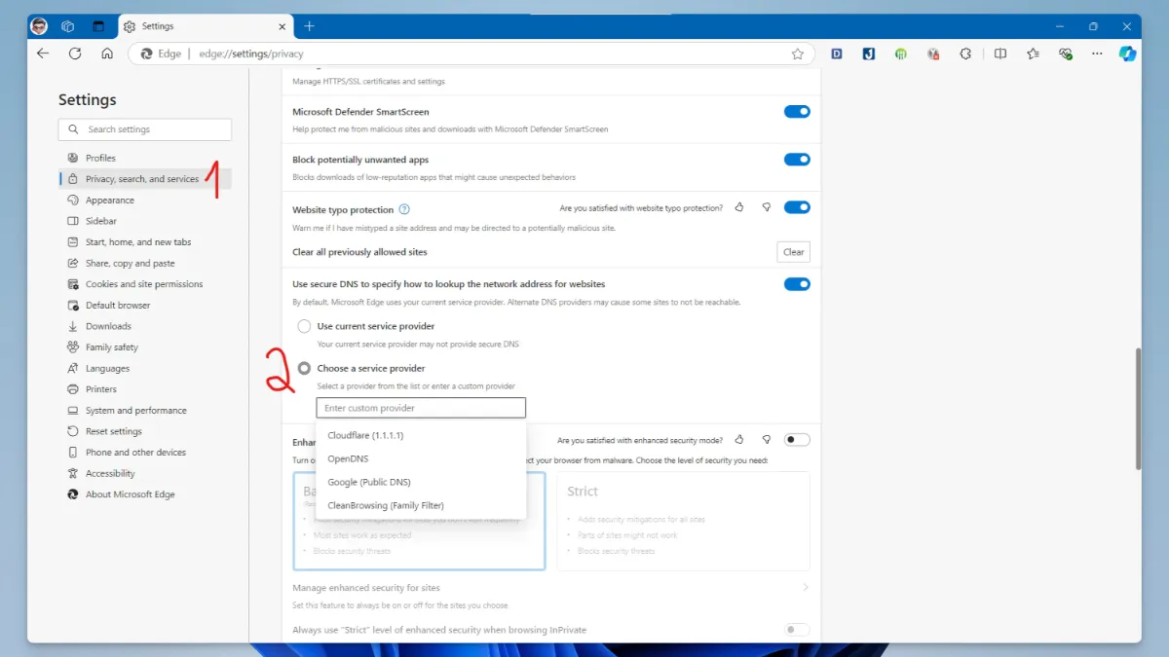Screen dimensions: 1169x657
Task: Click the Home icon in toolbar
Action: [x=107, y=54]
